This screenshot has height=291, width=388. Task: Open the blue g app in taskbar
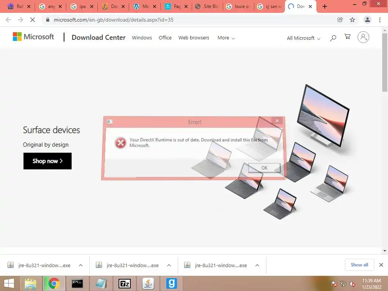[172, 283]
